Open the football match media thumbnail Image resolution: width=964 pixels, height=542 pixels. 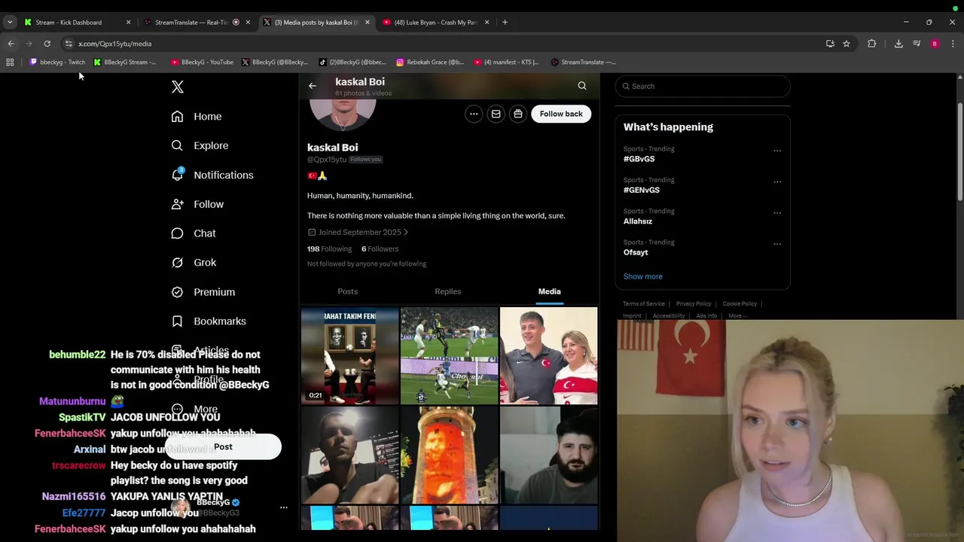tap(449, 355)
